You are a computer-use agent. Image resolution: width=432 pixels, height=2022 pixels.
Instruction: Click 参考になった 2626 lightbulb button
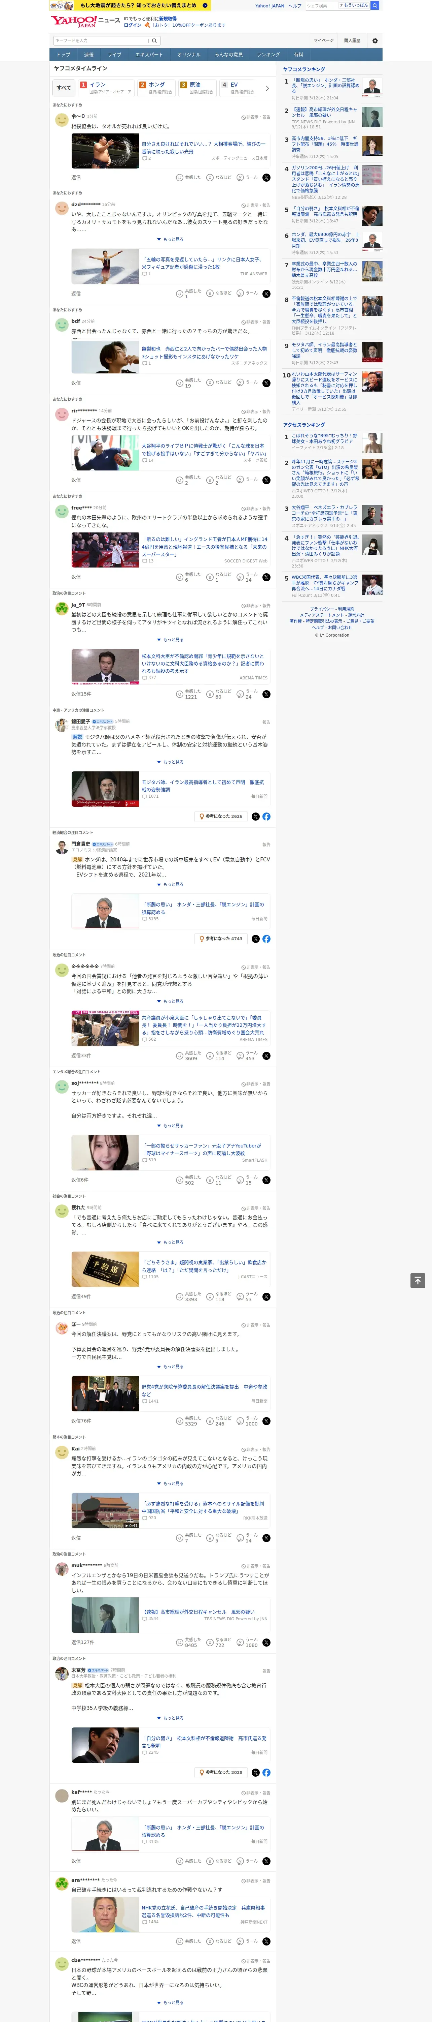point(221,816)
